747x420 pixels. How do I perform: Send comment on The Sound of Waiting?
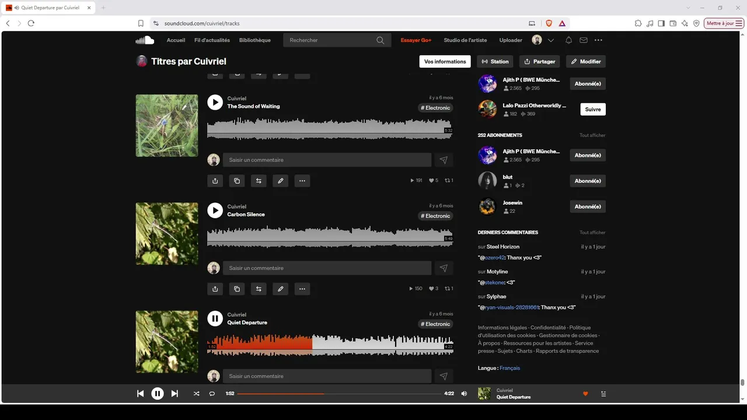(444, 160)
